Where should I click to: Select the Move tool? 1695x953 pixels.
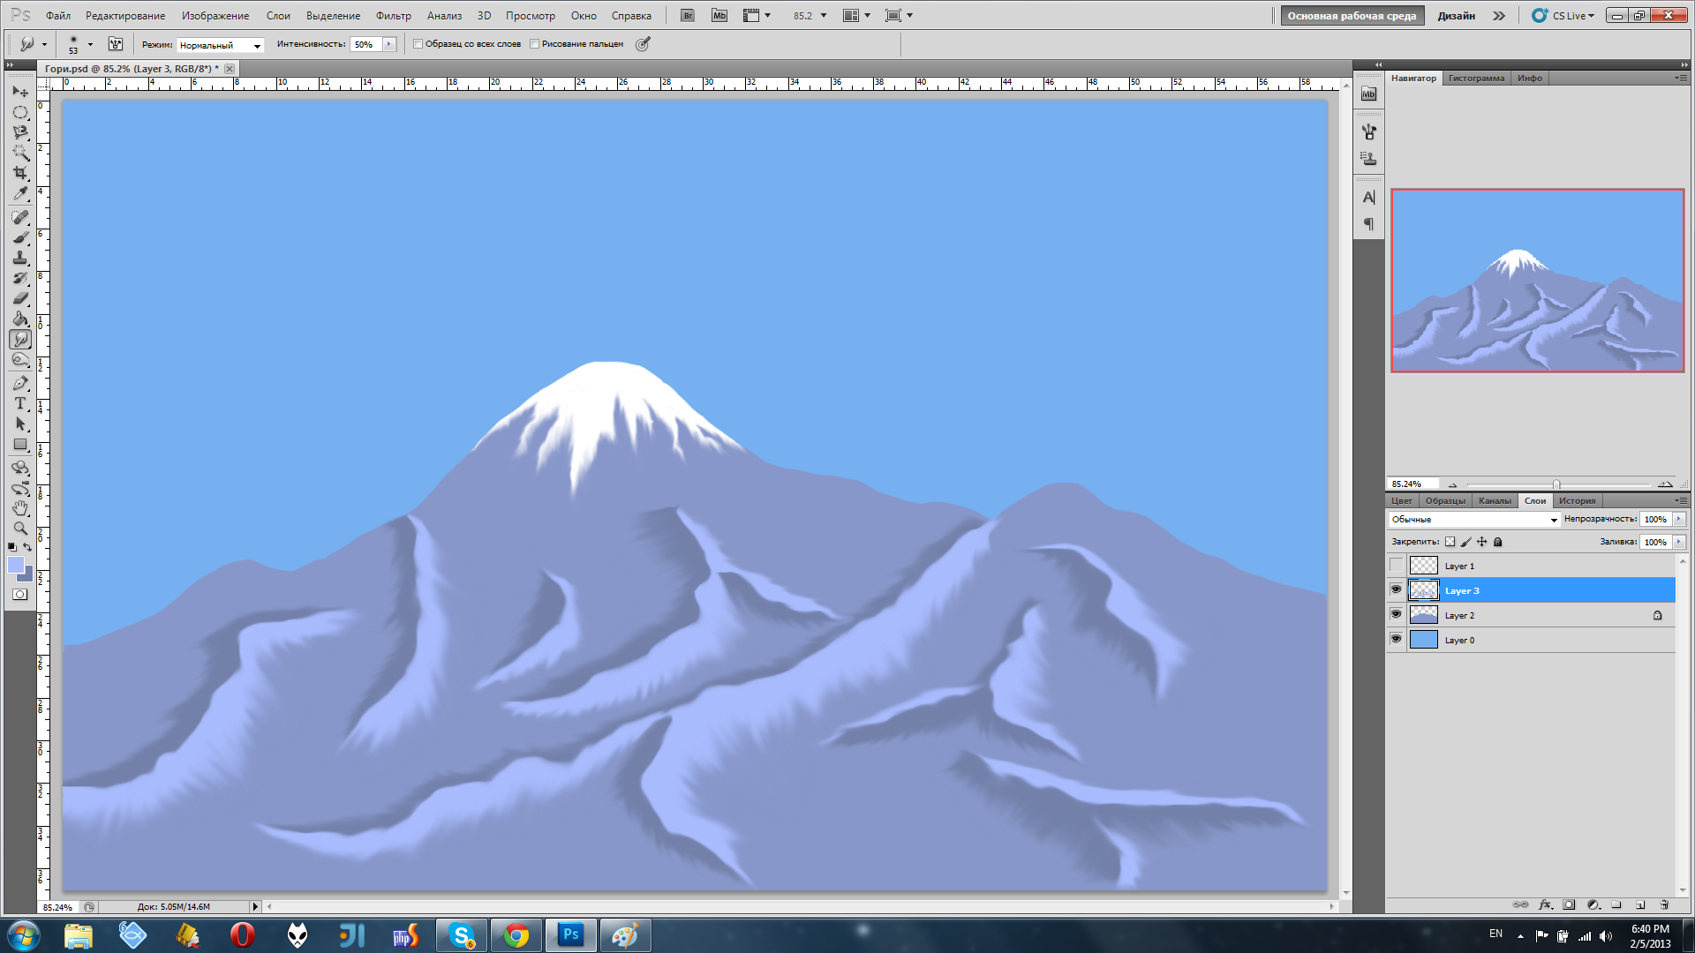pos(20,92)
